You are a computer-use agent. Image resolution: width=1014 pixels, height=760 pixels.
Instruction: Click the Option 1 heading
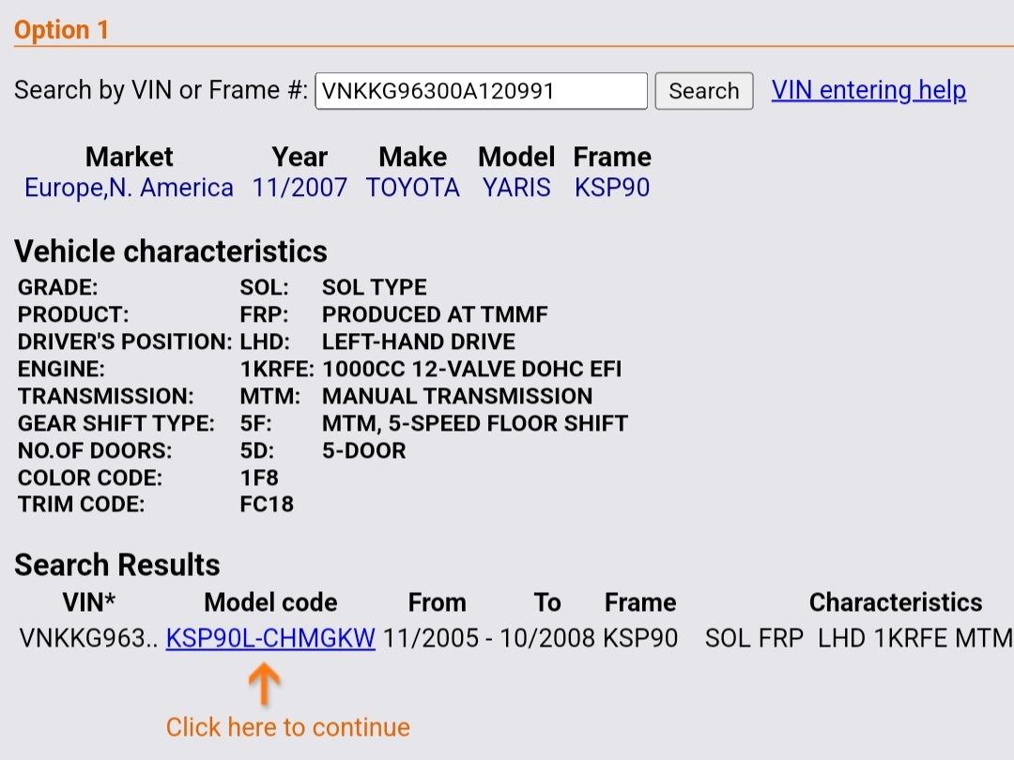[x=61, y=30]
